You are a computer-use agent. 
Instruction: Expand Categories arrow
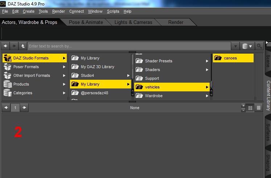pos(64,93)
